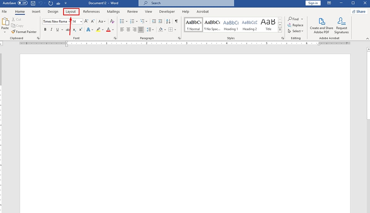The image size is (370, 213).
Task: Click the Sort A-Z icon
Action: point(168,21)
